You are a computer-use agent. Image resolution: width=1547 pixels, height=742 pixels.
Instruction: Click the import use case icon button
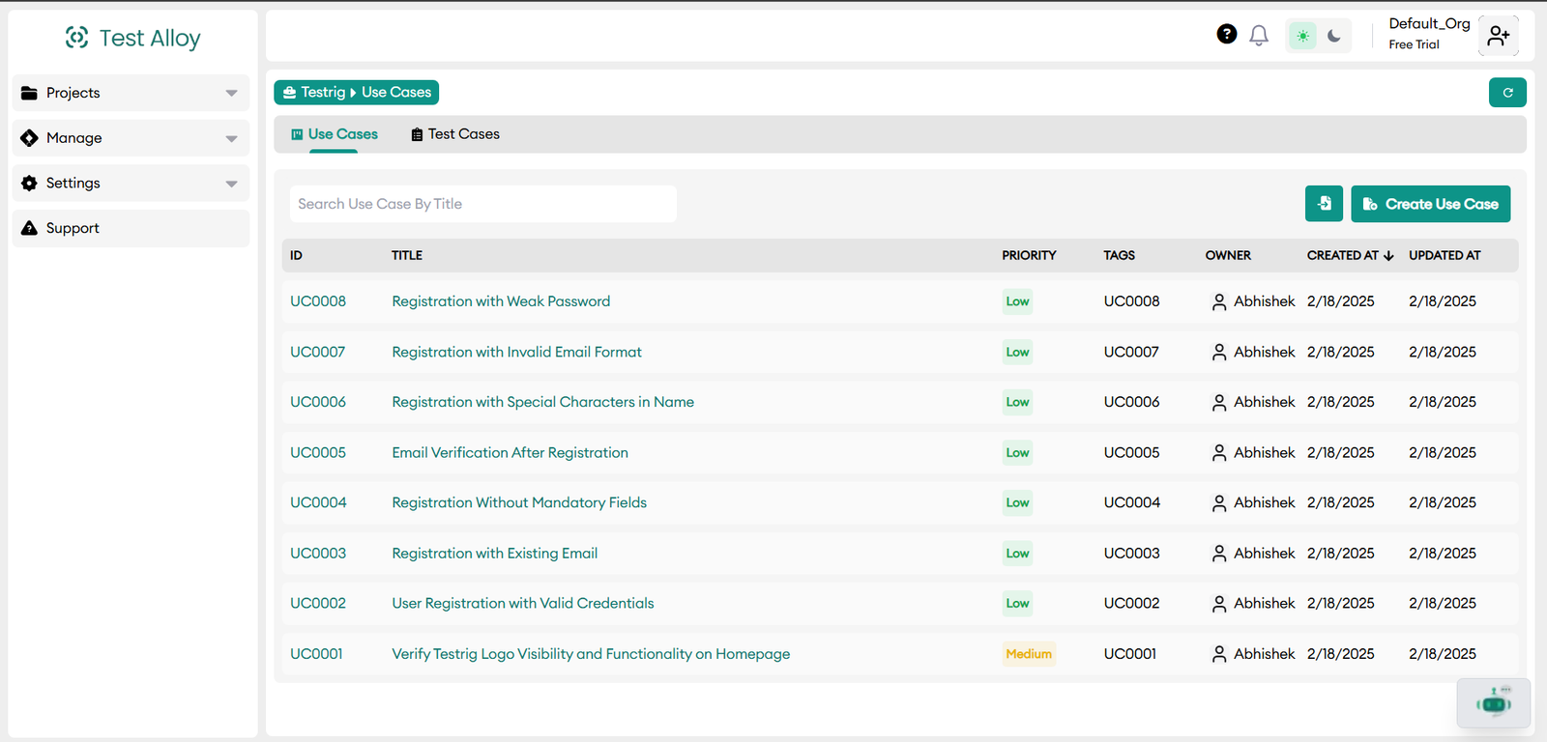1324,204
